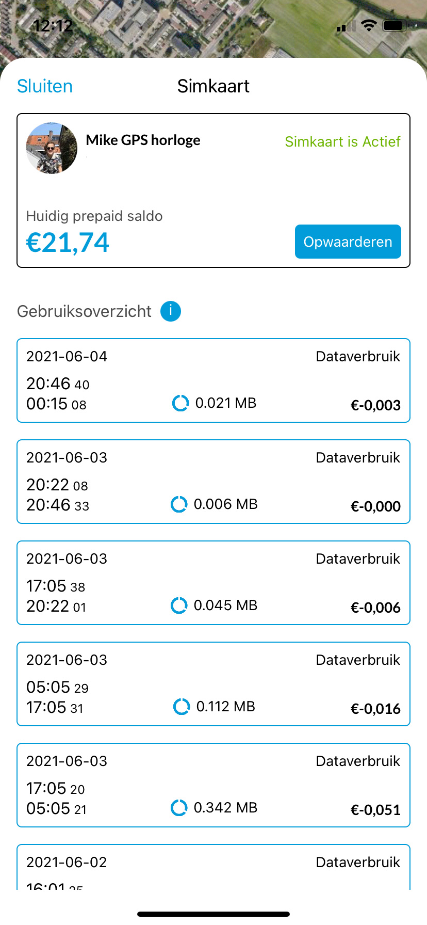Click the data usage icon beside 0.006 MB
The height and width of the screenshot is (925, 427).
tap(179, 504)
